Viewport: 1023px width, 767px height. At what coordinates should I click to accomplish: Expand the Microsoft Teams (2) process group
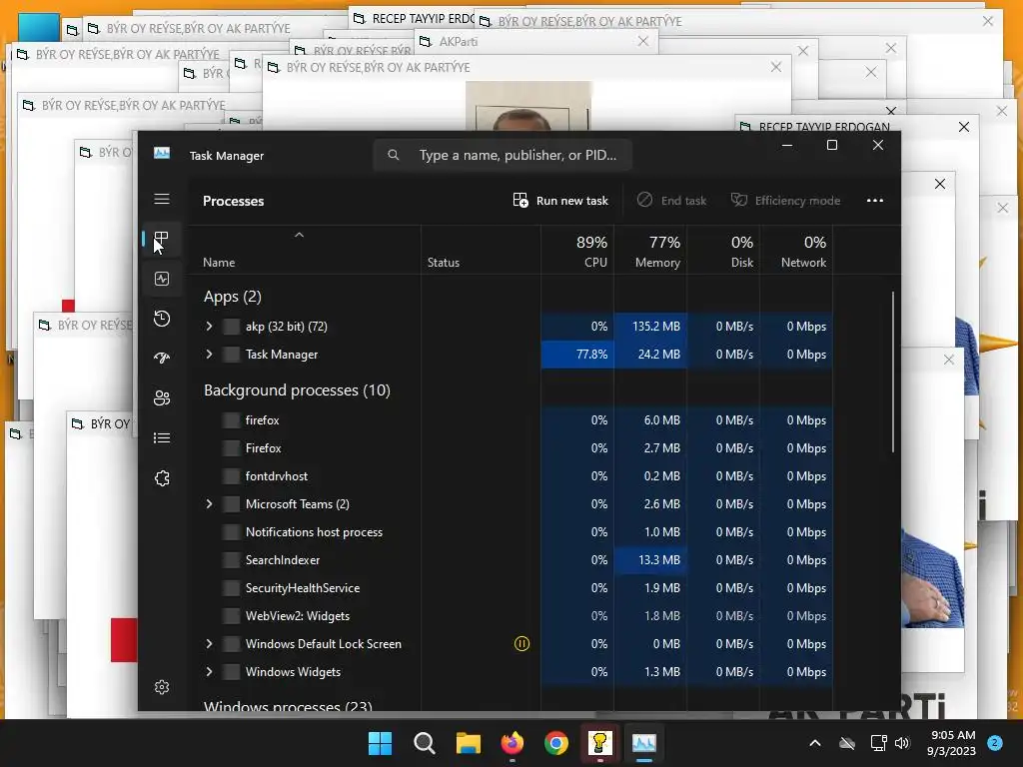coord(209,504)
